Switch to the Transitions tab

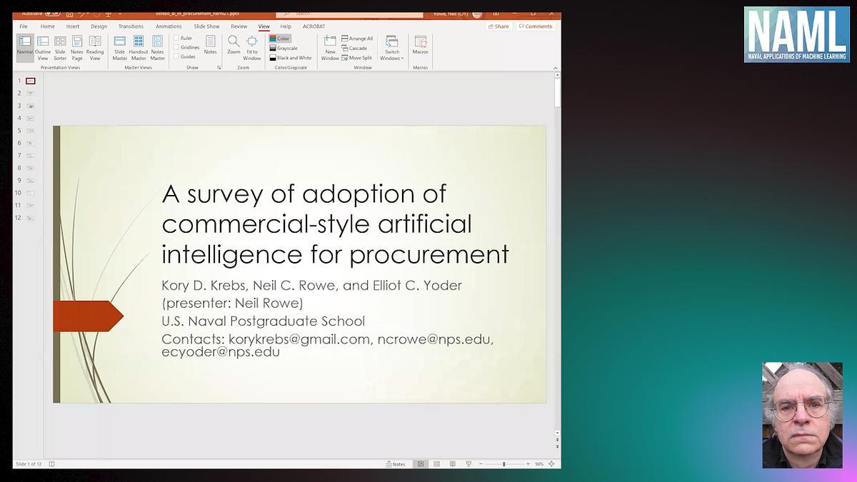click(131, 26)
